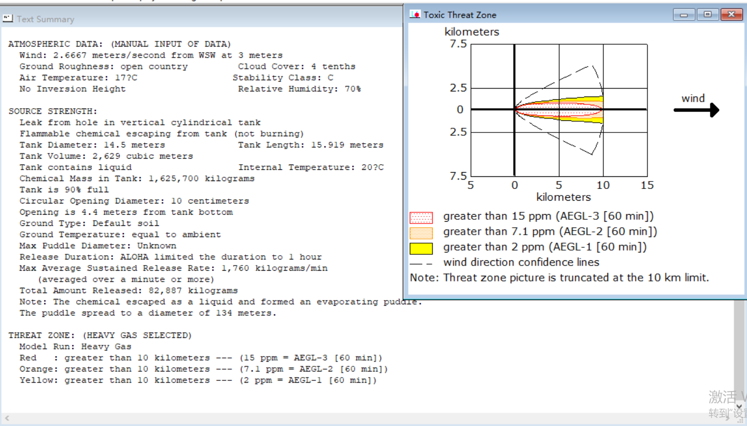747x426 pixels.
Task: Maximize the Toxic Threat Zone window
Action: tap(708, 14)
